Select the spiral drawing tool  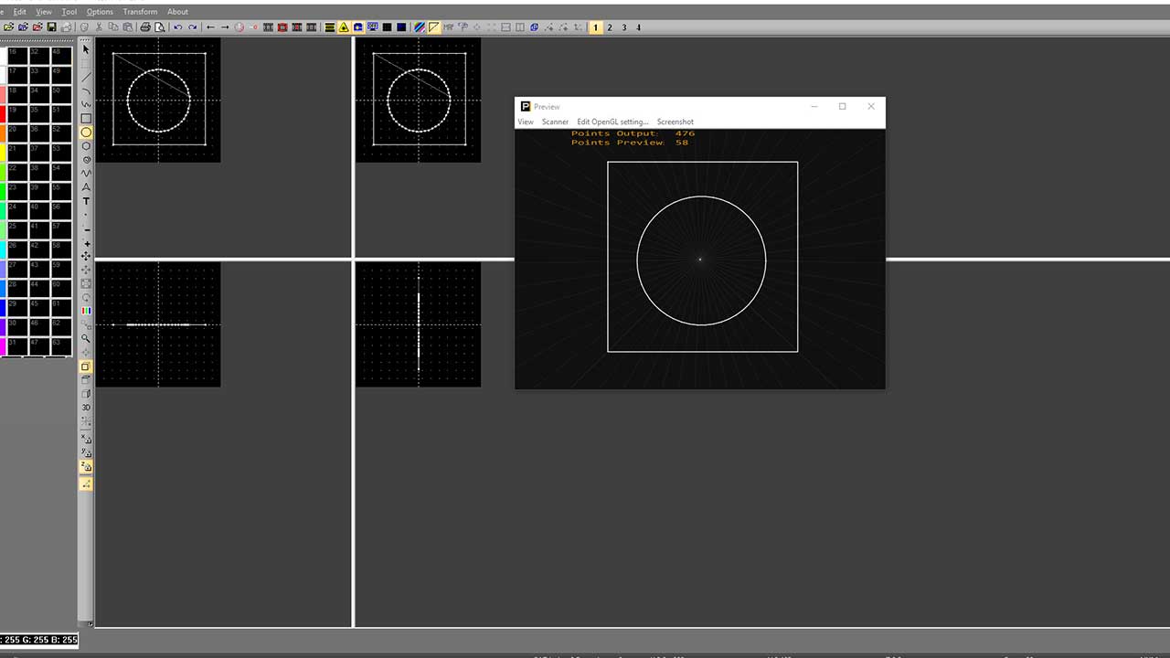coord(86,160)
